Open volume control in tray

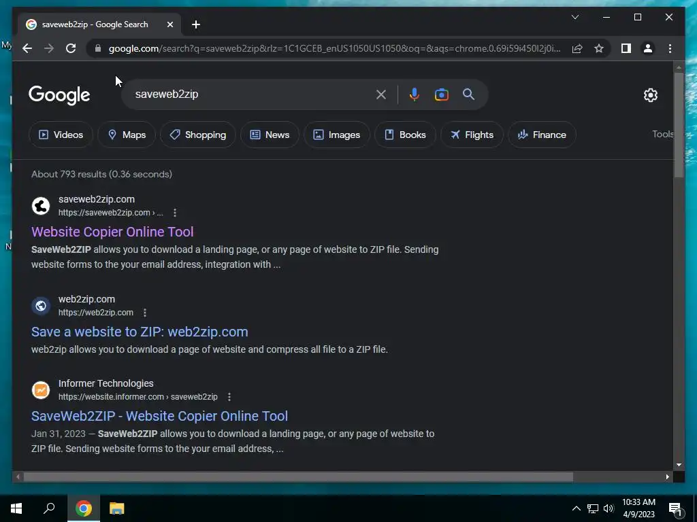click(x=609, y=508)
